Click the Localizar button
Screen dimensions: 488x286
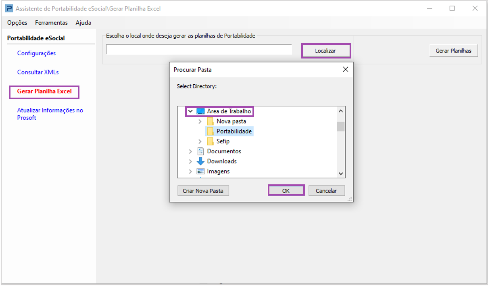325,51
